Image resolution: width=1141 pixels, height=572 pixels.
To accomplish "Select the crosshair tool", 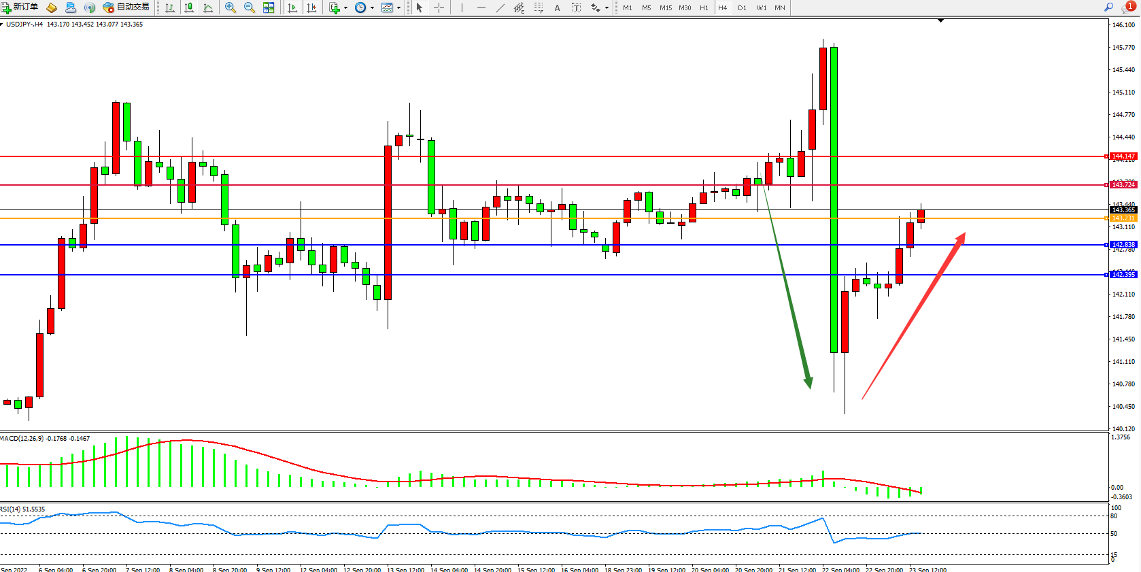I will coord(439,7).
